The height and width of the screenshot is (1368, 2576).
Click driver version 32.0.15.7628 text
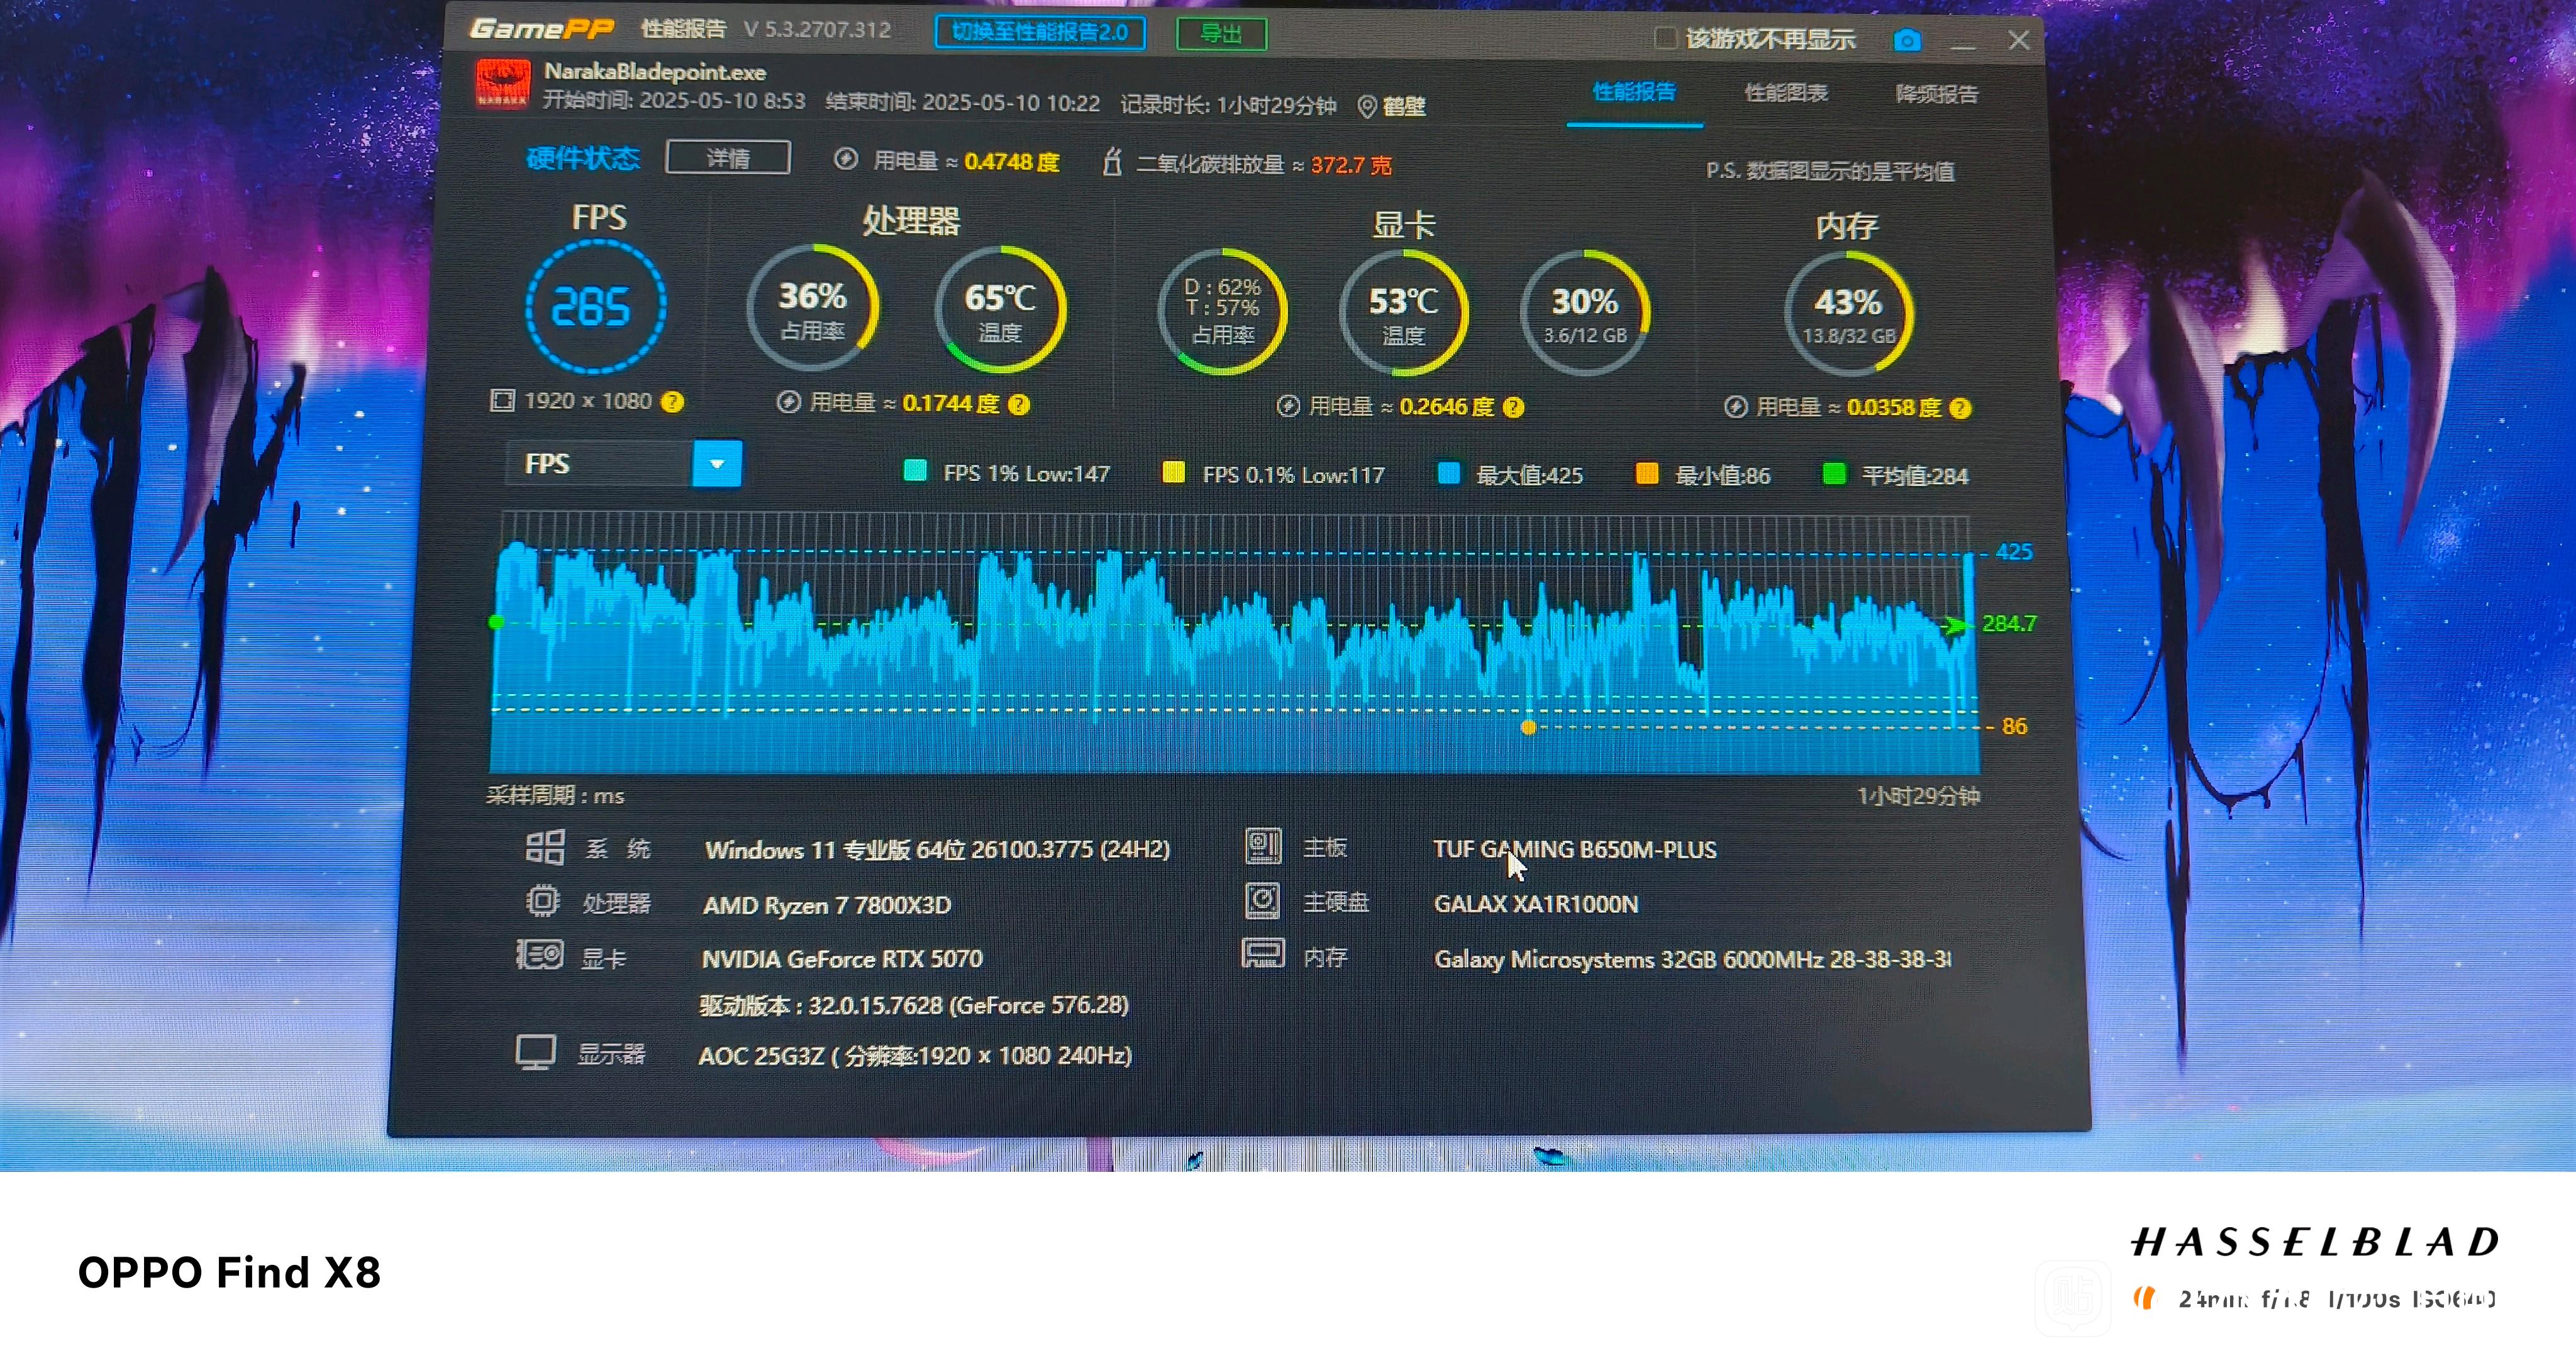[x=914, y=1005]
